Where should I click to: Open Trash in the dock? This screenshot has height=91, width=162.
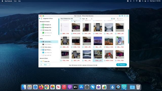pyautogui.click(x=138, y=87)
